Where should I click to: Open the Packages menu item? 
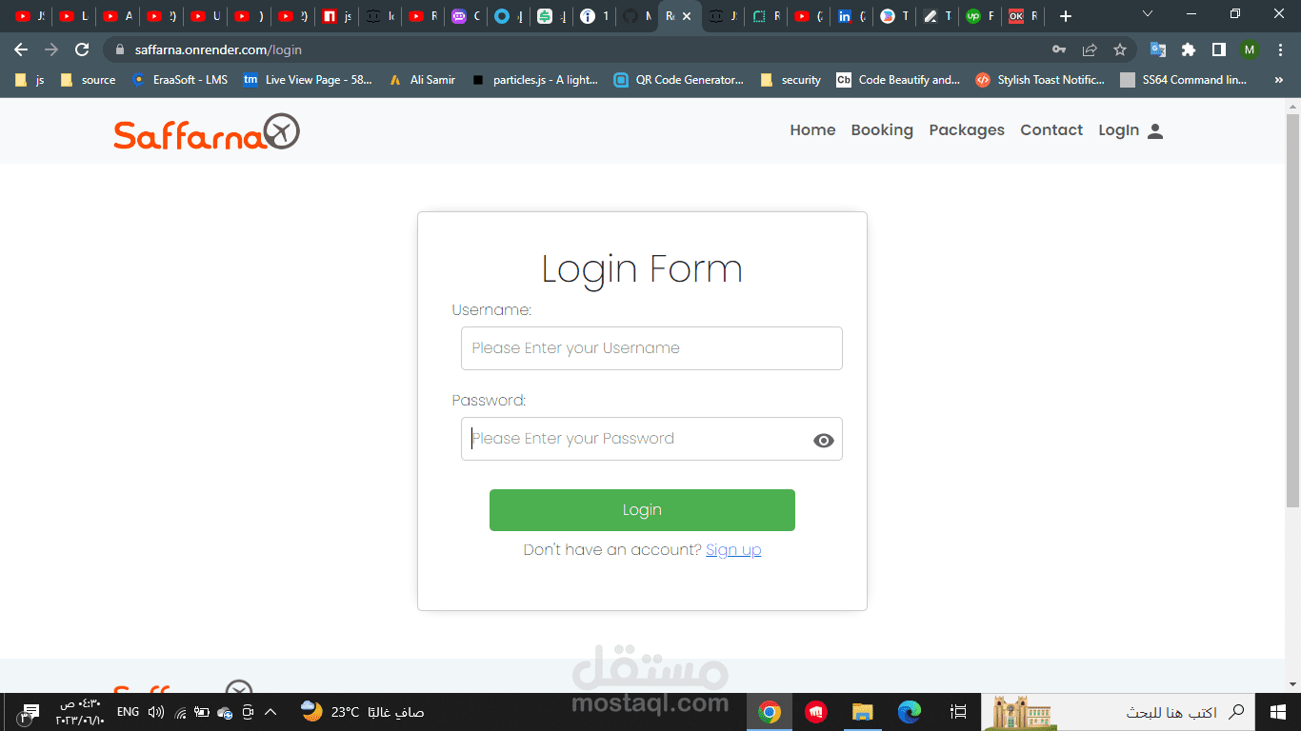[x=967, y=130]
